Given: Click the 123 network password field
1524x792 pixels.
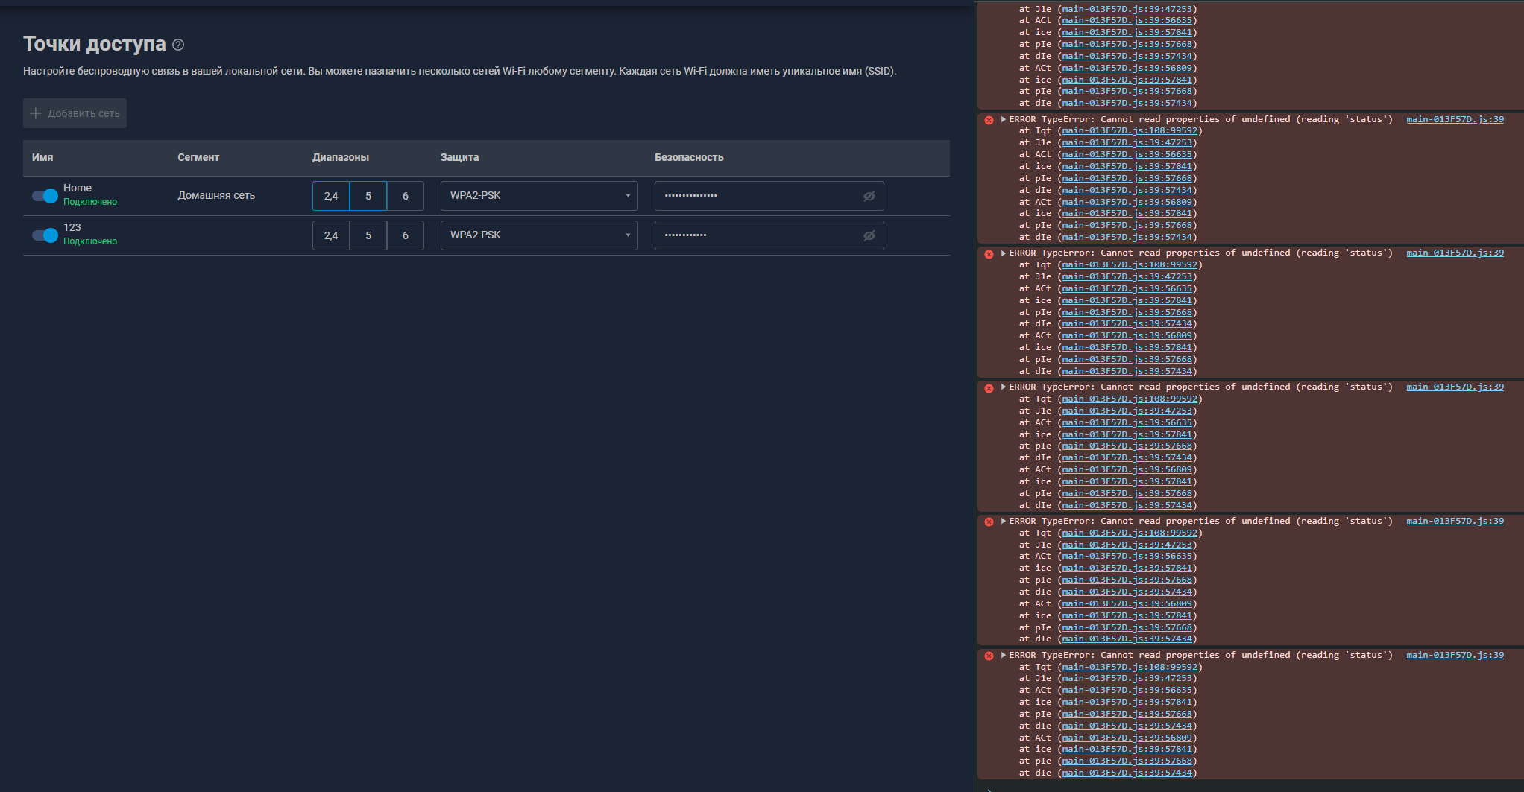Looking at the screenshot, I should 753,235.
